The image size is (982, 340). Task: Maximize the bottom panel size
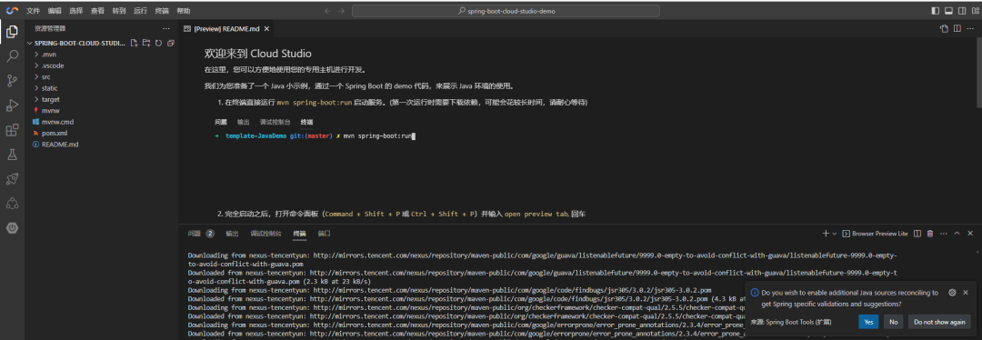click(x=957, y=234)
